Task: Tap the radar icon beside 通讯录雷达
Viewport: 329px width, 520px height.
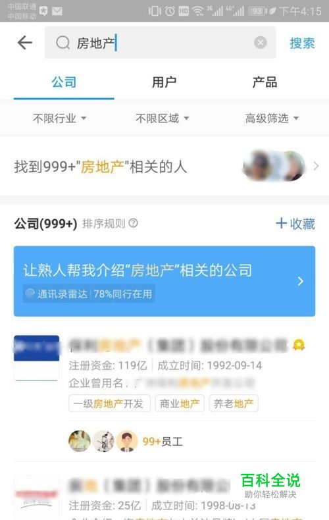Action: [30, 294]
